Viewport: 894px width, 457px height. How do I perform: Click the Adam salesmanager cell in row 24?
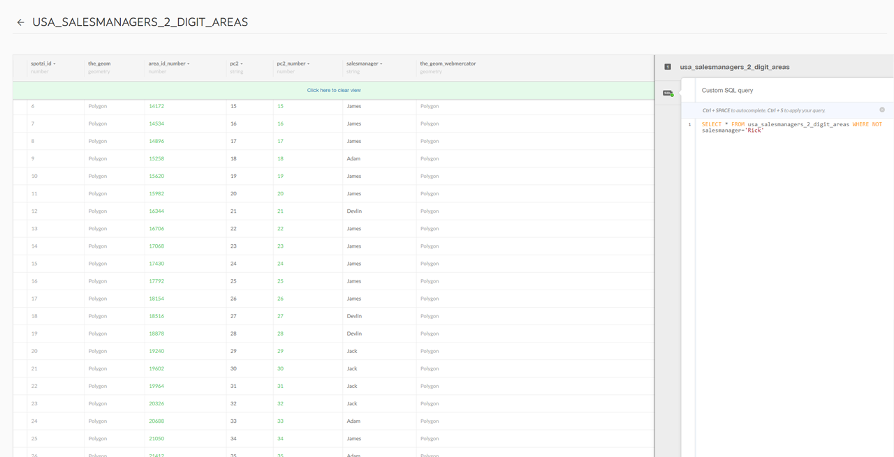pos(353,421)
